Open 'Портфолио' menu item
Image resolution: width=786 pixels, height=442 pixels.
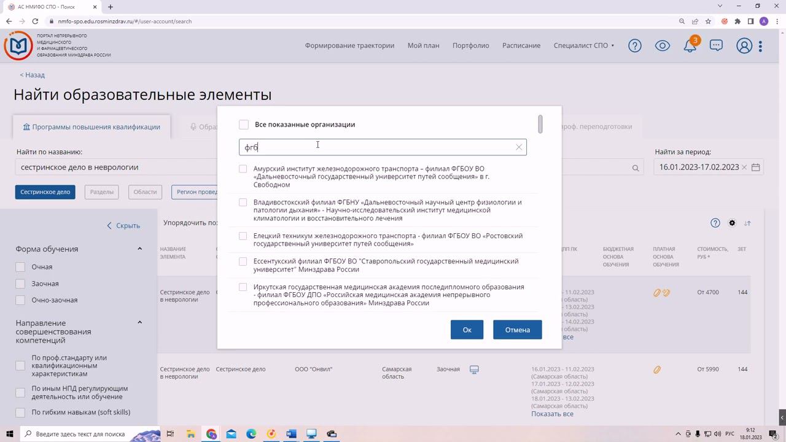coord(471,45)
